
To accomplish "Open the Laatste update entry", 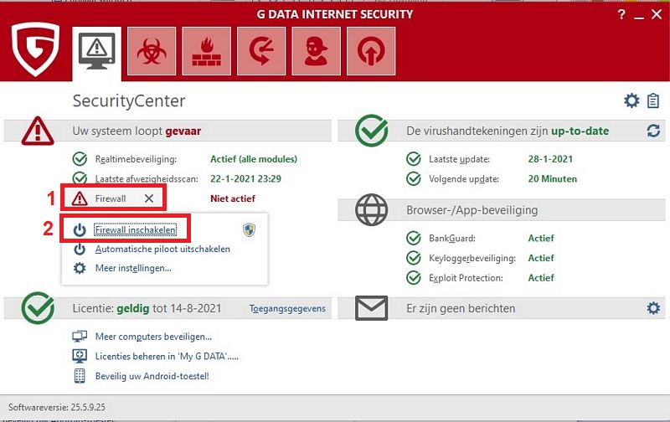I will tap(459, 159).
